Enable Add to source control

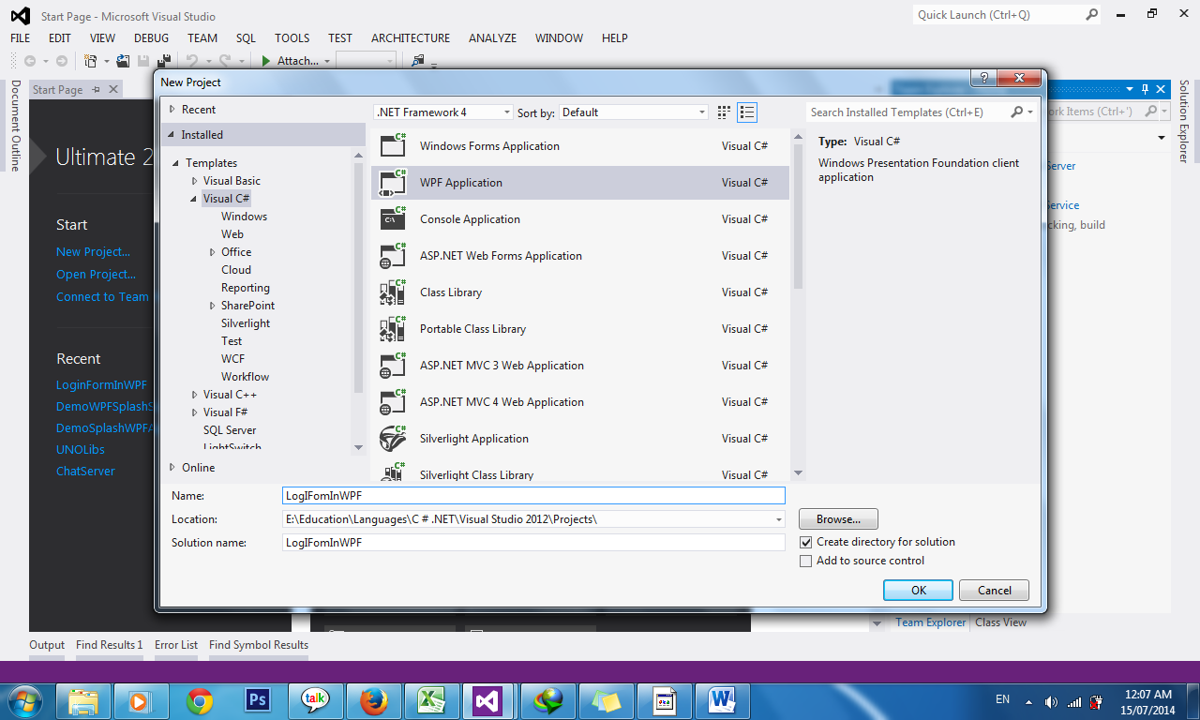pos(804,561)
